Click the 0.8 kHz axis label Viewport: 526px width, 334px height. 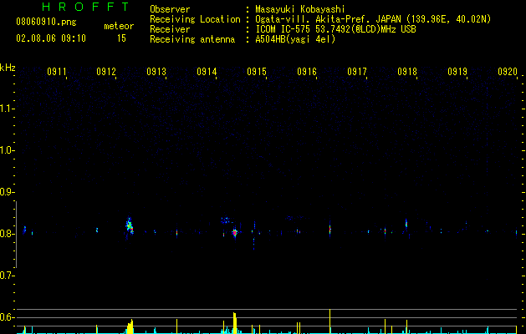[7, 234]
